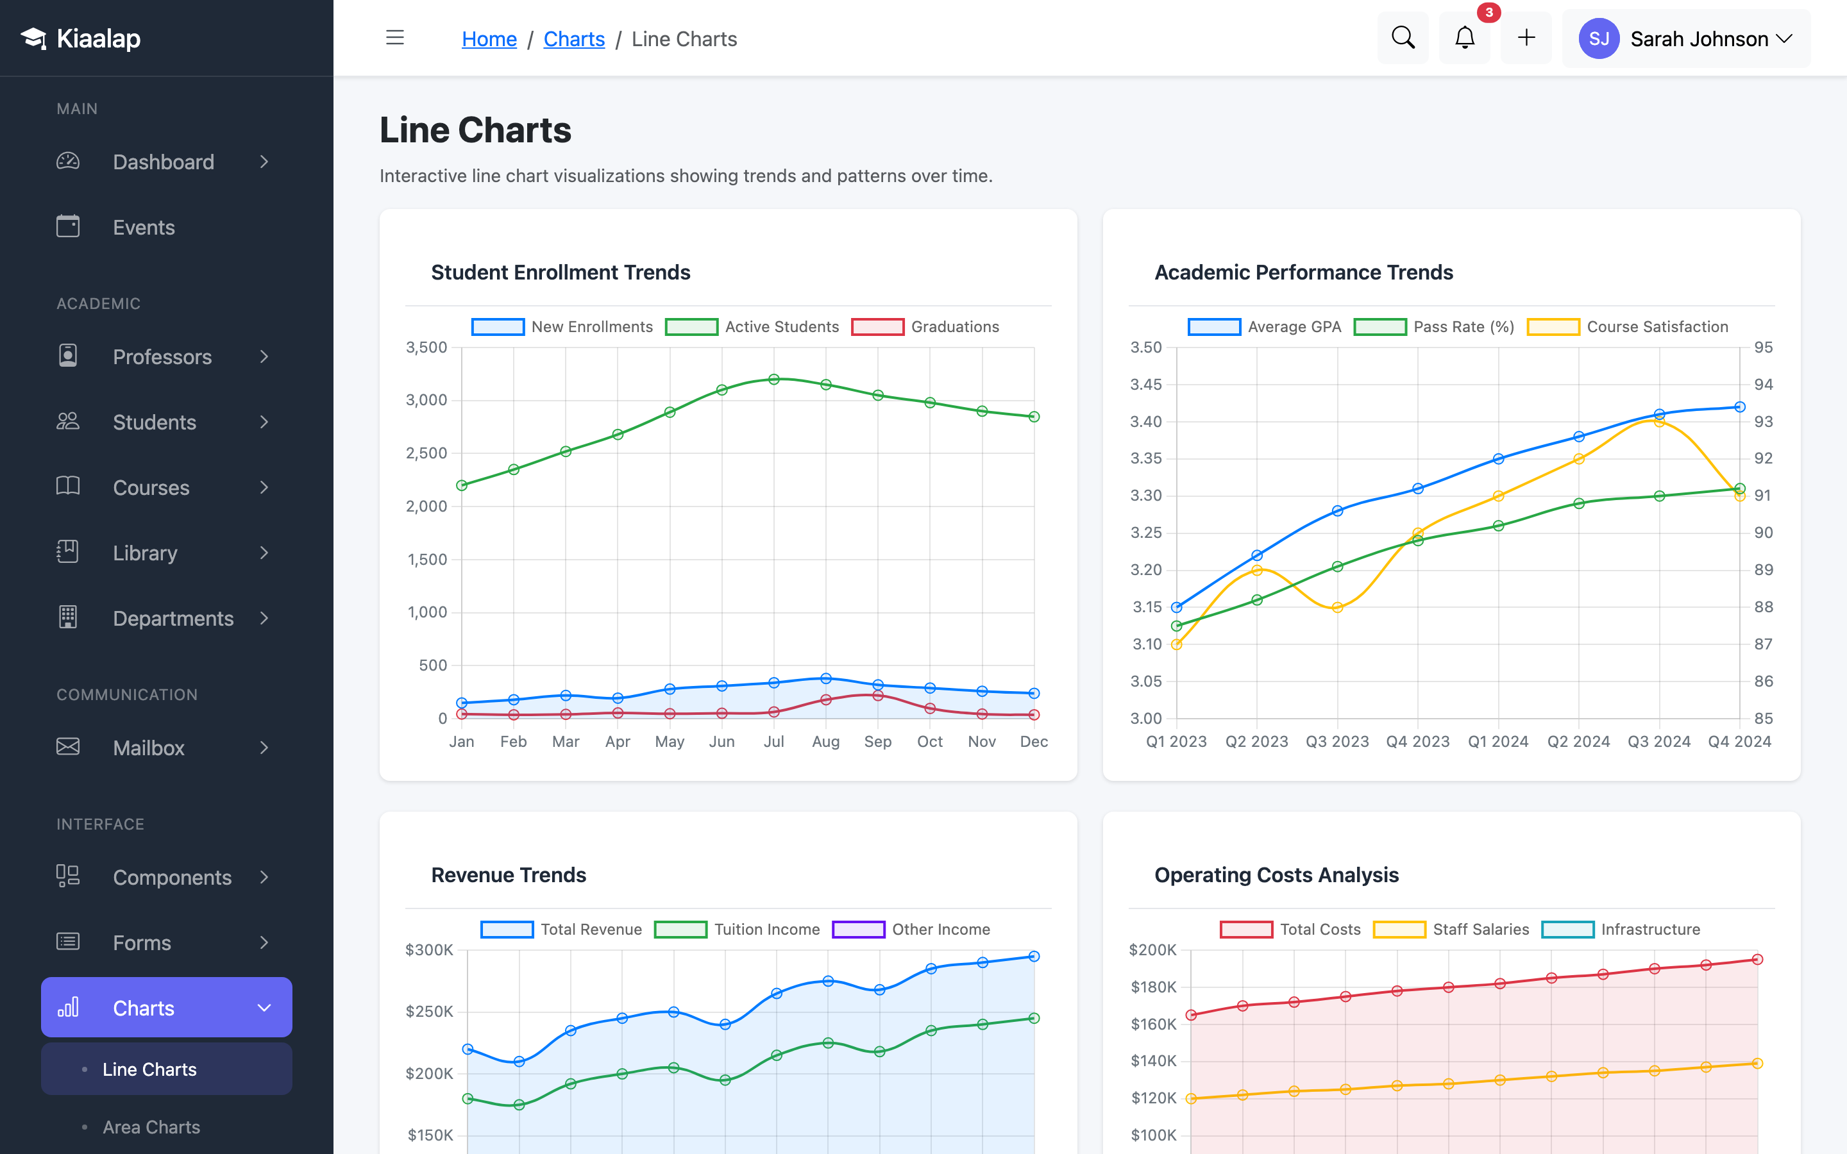Click the Staff Salaries yellow legend swatch

point(1399,930)
